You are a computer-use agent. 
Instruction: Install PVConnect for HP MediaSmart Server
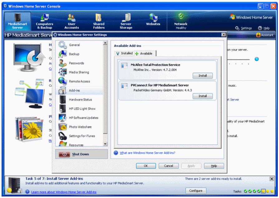point(203,96)
